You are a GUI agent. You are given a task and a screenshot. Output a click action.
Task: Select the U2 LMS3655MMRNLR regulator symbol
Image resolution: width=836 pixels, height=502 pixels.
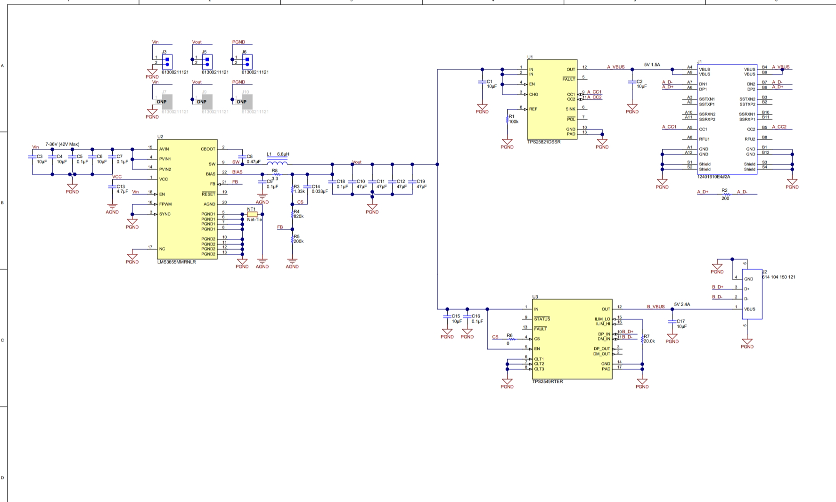[187, 199]
